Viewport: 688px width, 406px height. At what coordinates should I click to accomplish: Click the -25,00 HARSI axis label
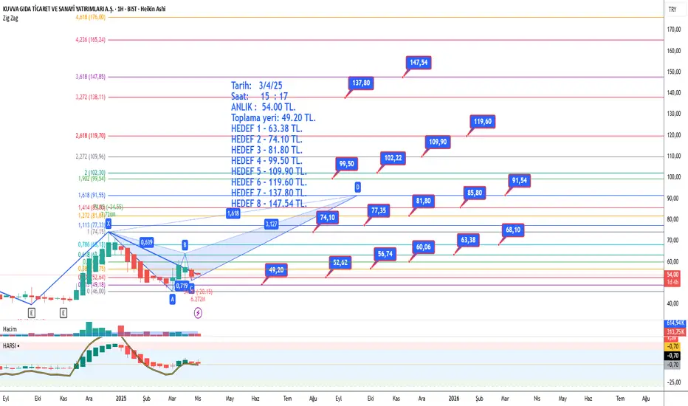pyautogui.click(x=674, y=382)
